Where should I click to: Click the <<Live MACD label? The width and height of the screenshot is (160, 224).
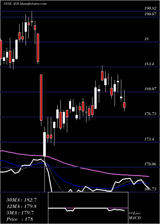(x=135, y=216)
